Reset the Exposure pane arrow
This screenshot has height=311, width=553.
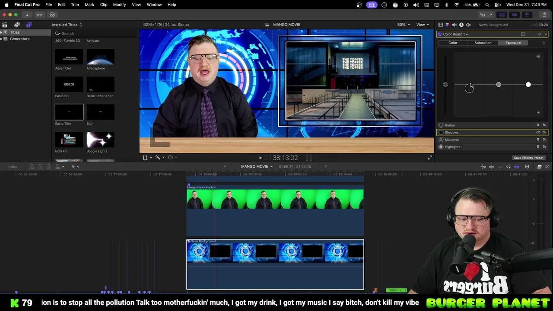(x=543, y=43)
